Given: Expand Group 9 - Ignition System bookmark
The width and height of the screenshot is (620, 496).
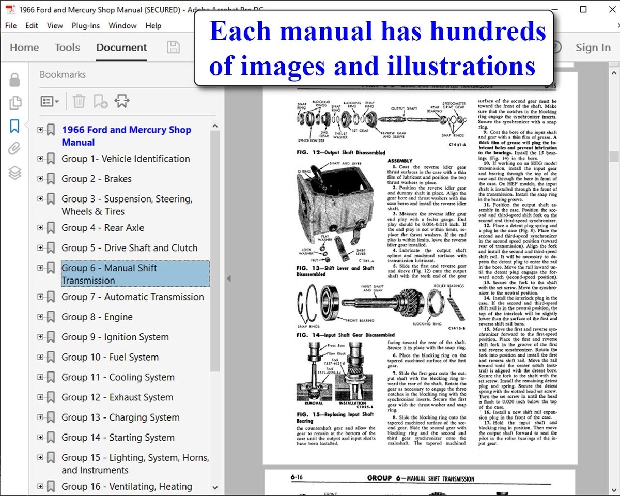Looking at the screenshot, I should click(x=40, y=337).
